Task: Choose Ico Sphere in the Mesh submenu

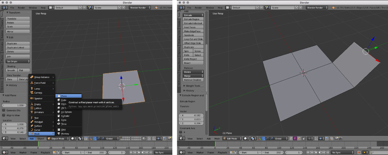Action: (69, 112)
